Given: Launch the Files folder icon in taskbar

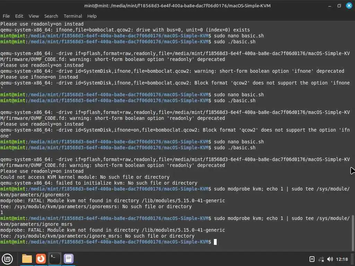Looking at the screenshot, I should [27, 259].
